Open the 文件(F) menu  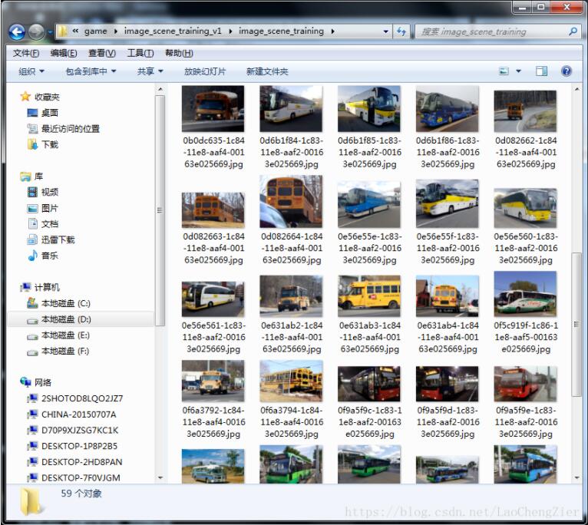click(26, 53)
